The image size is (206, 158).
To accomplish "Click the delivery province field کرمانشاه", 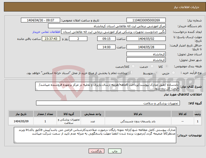I will (146, 54).
